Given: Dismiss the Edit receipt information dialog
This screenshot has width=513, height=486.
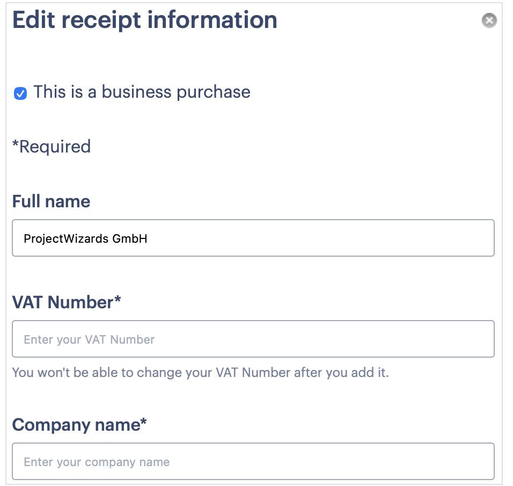Looking at the screenshot, I should [x=489, y=20].
